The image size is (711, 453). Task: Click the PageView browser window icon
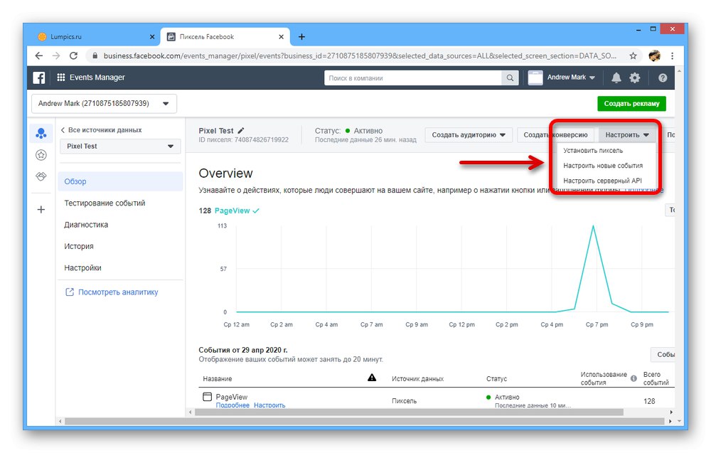pyautogui.click(x=207, y=397)
